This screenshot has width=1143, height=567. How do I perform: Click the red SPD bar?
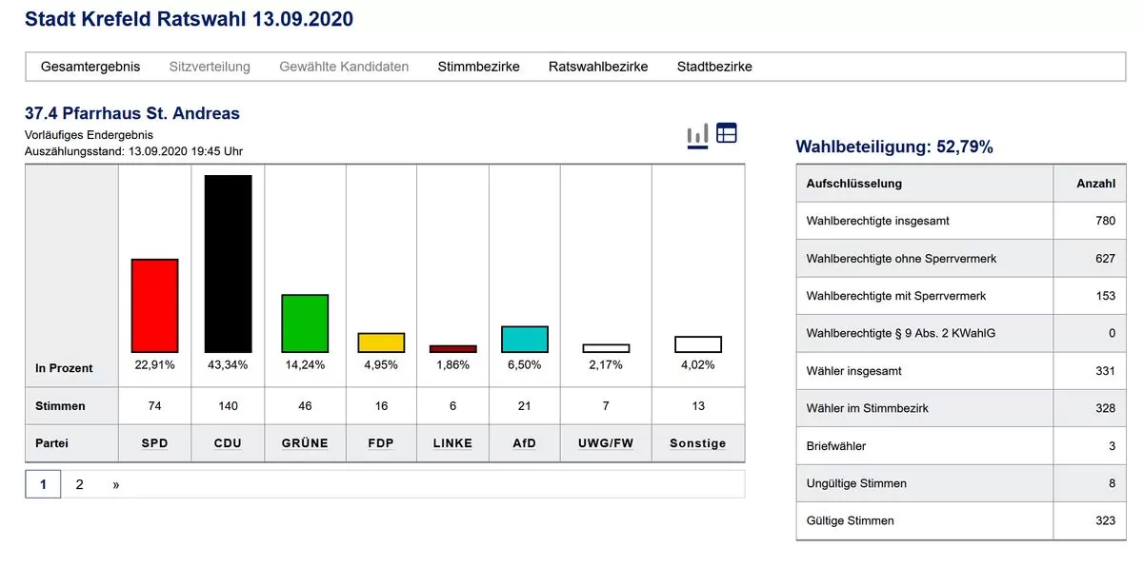tap(154, 305)
